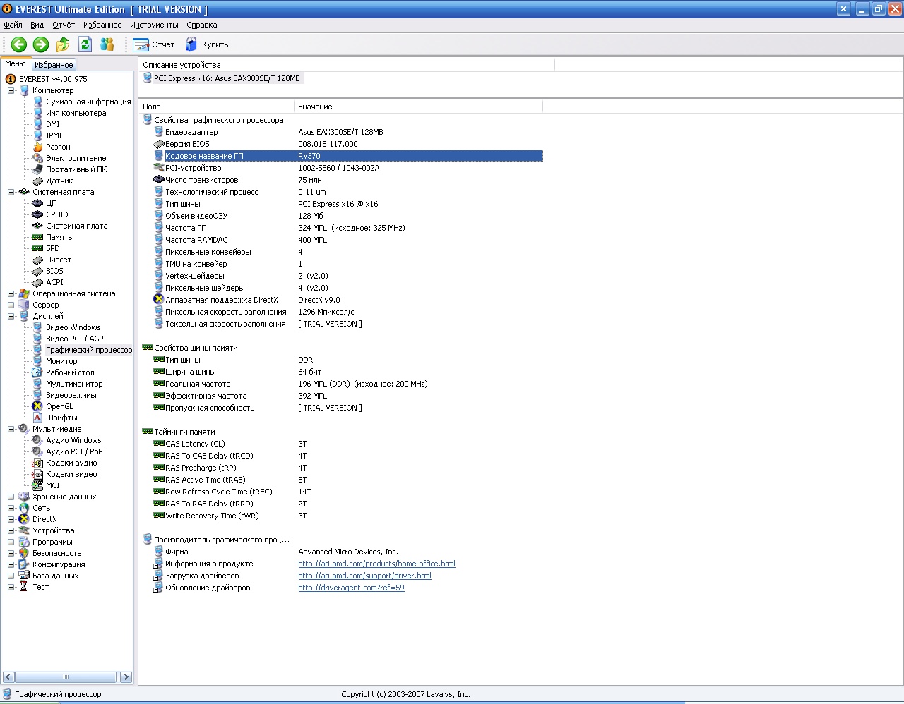904x704 pixels.
Task: Open the Отчёт report toolbar button
Action: coord(154,44)
